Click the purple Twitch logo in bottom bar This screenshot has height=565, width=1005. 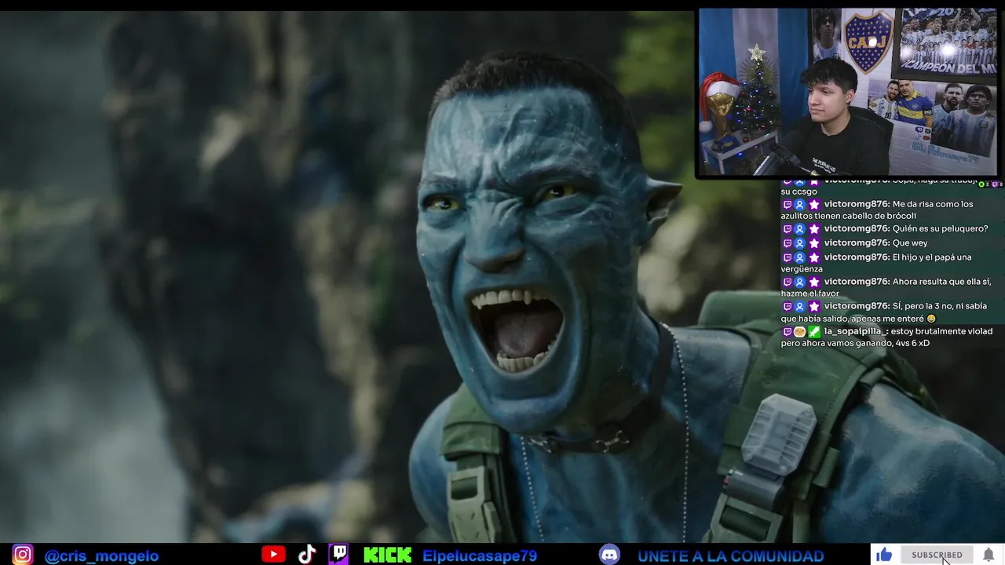339,554
